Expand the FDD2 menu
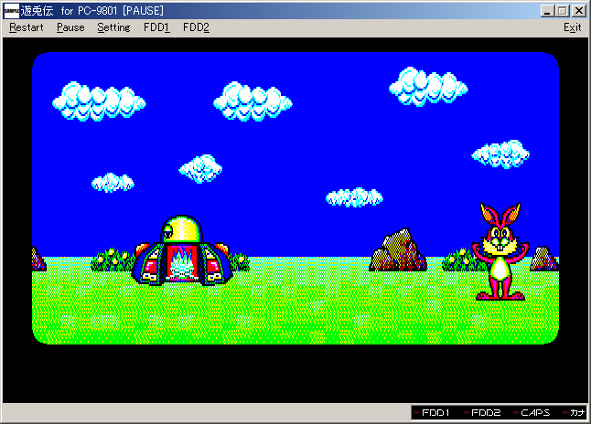The image size is (591, 424). [x=196, y=27]
